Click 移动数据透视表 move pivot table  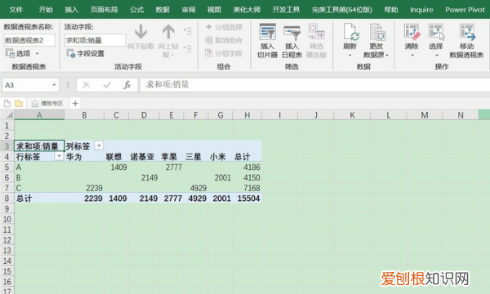[x=466, y=41]
